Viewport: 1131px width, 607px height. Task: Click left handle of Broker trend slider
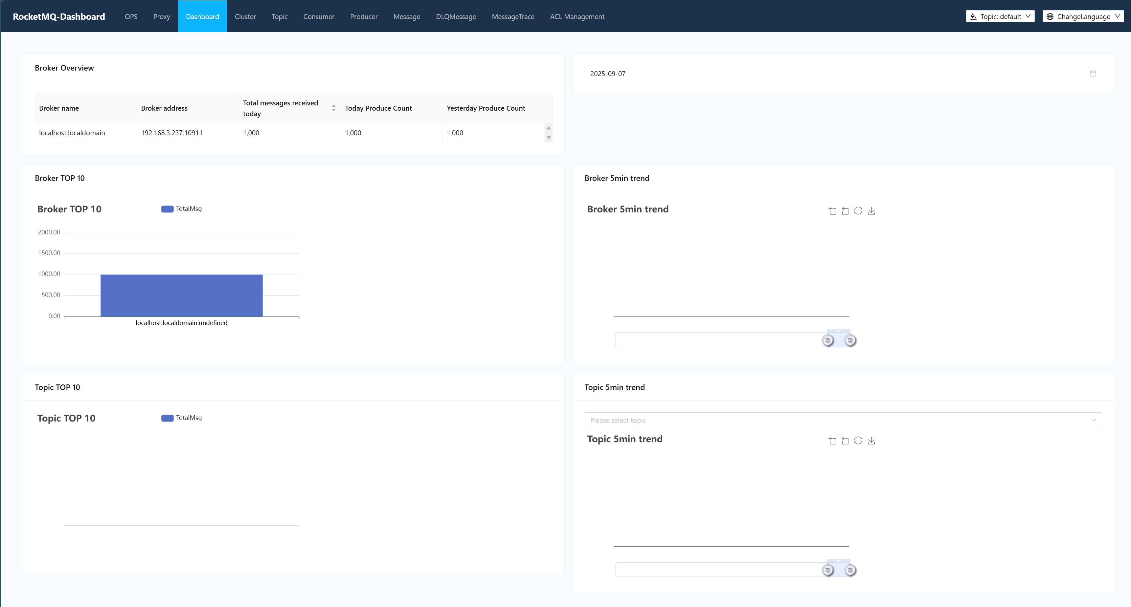point(827,340)
